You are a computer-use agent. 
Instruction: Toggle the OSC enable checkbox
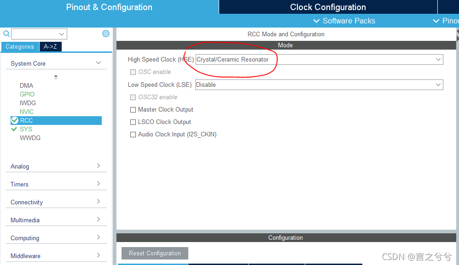133,72
